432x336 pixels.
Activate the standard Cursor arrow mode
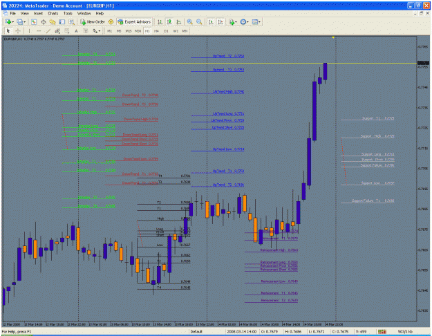8,31
